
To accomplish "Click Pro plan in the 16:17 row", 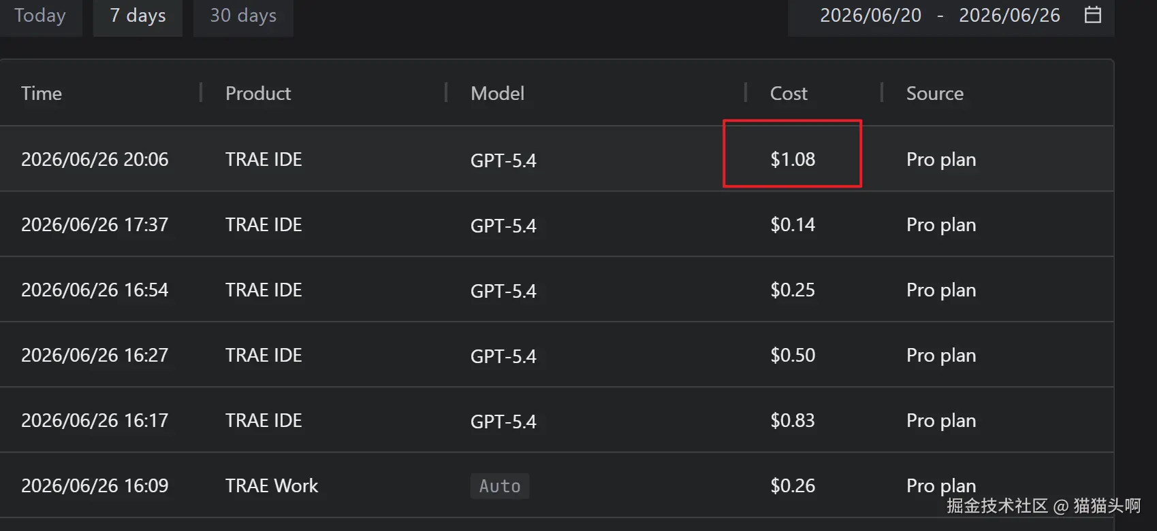I will pyautogui.click(x=941, y=420).
